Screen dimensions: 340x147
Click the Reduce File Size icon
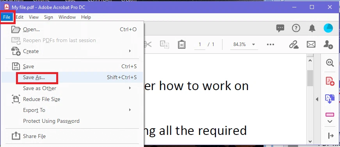click(16, 99)
